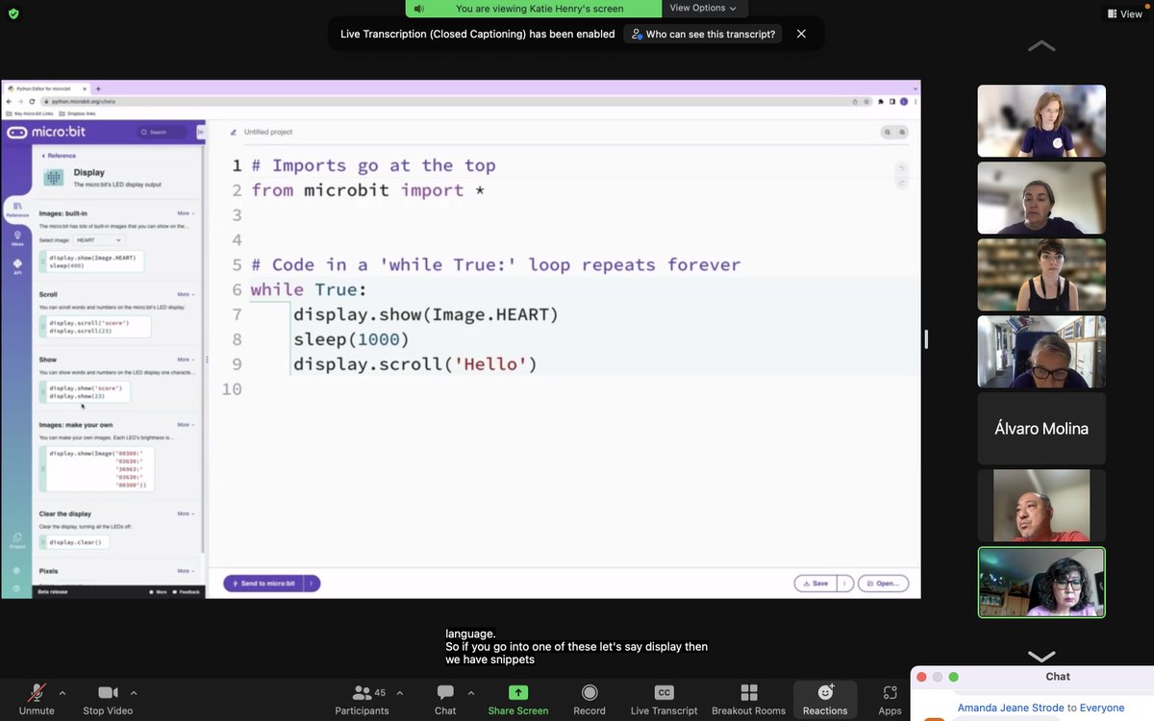Open more save options beside Save
Viewport: 1154px width, 721px height.
pos(845,584)
